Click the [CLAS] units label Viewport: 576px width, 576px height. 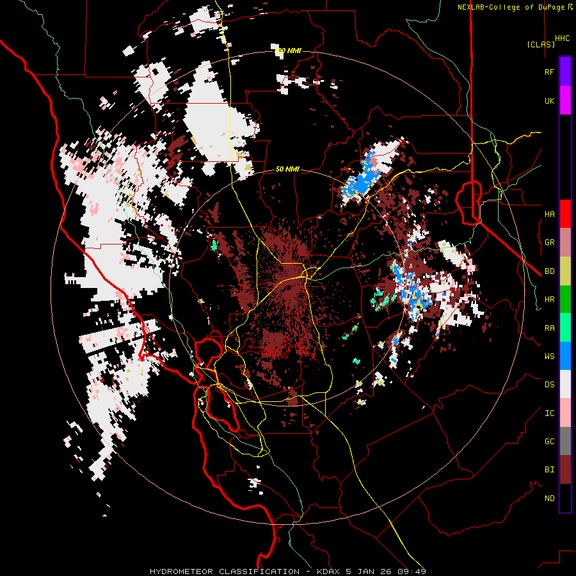541,44
